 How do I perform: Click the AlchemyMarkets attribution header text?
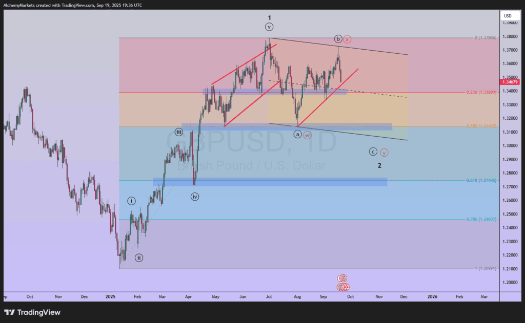tap(73, 5)
